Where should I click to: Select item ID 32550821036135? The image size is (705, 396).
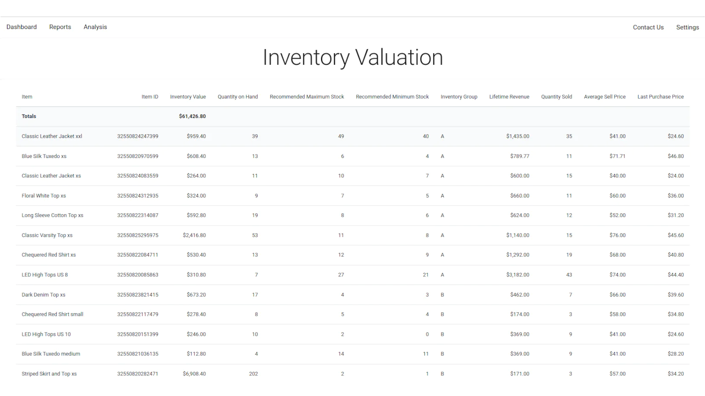point(137,354)
